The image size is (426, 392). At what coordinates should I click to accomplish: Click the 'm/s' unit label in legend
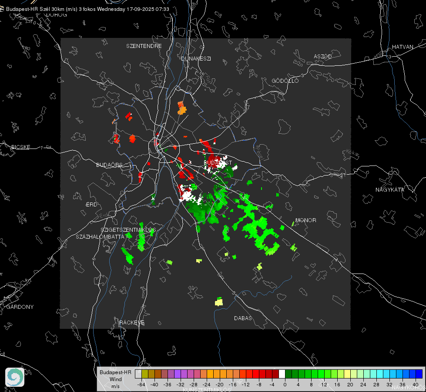coord(115,386)
